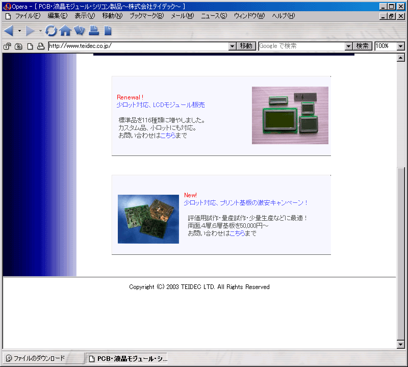Click the document icon left of ファイル menu
408x367 pixels.
click(x=8, y=16)
